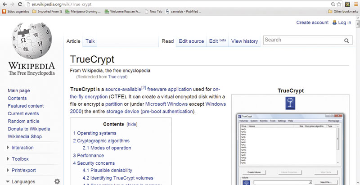Open a Random article
360x185 pixels.
[23, 121]
